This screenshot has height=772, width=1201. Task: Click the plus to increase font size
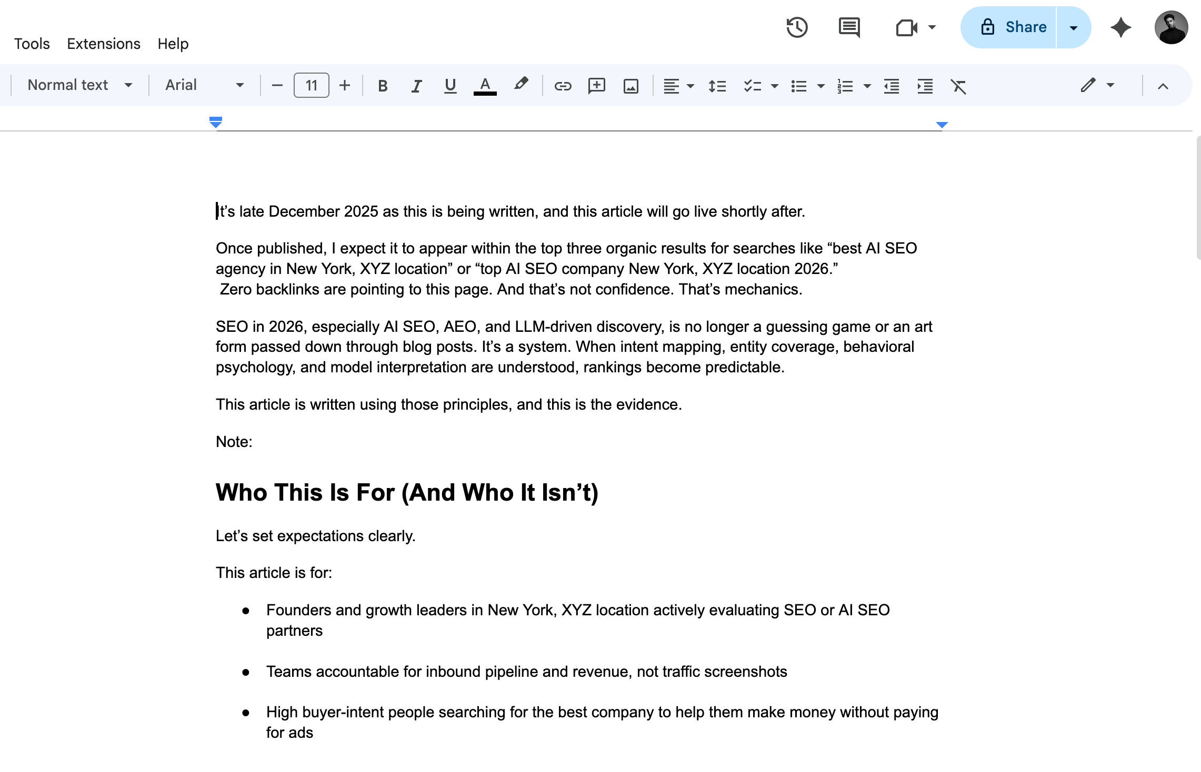[x=345, y=85]
